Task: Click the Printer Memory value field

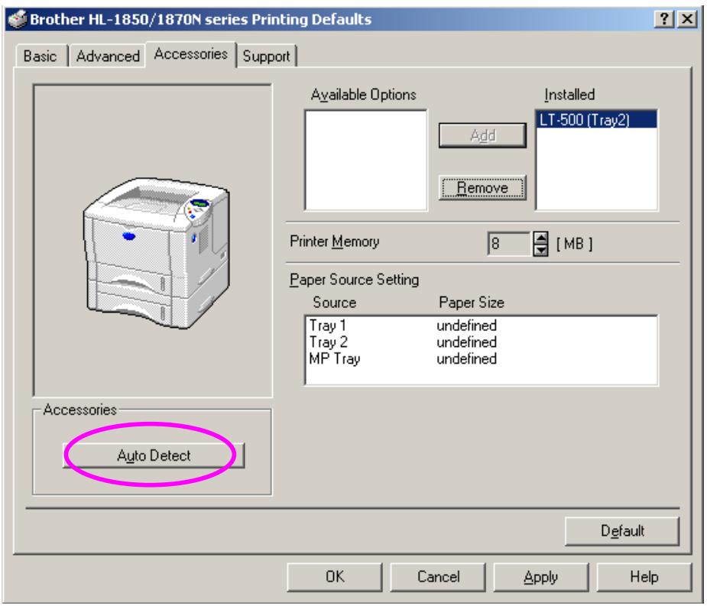Action: tap(509, 244)
